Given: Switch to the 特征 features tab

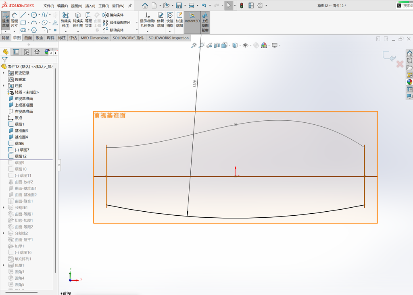Looking at the screenshot, I should (x=6, y=38).
